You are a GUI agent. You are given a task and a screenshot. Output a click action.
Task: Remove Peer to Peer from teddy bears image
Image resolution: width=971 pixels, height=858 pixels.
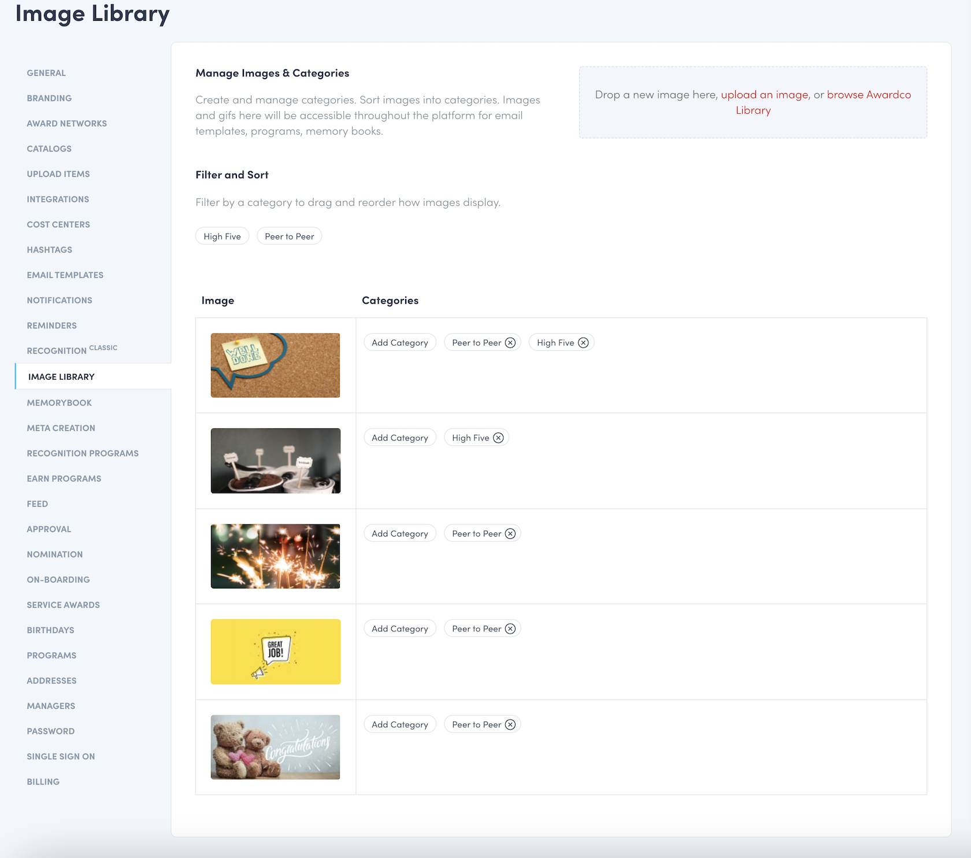point(510,724)
